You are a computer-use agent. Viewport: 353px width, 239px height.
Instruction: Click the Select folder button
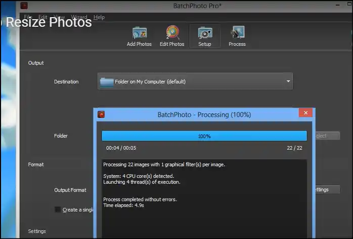pyautogui.click(x=328, y=136)
